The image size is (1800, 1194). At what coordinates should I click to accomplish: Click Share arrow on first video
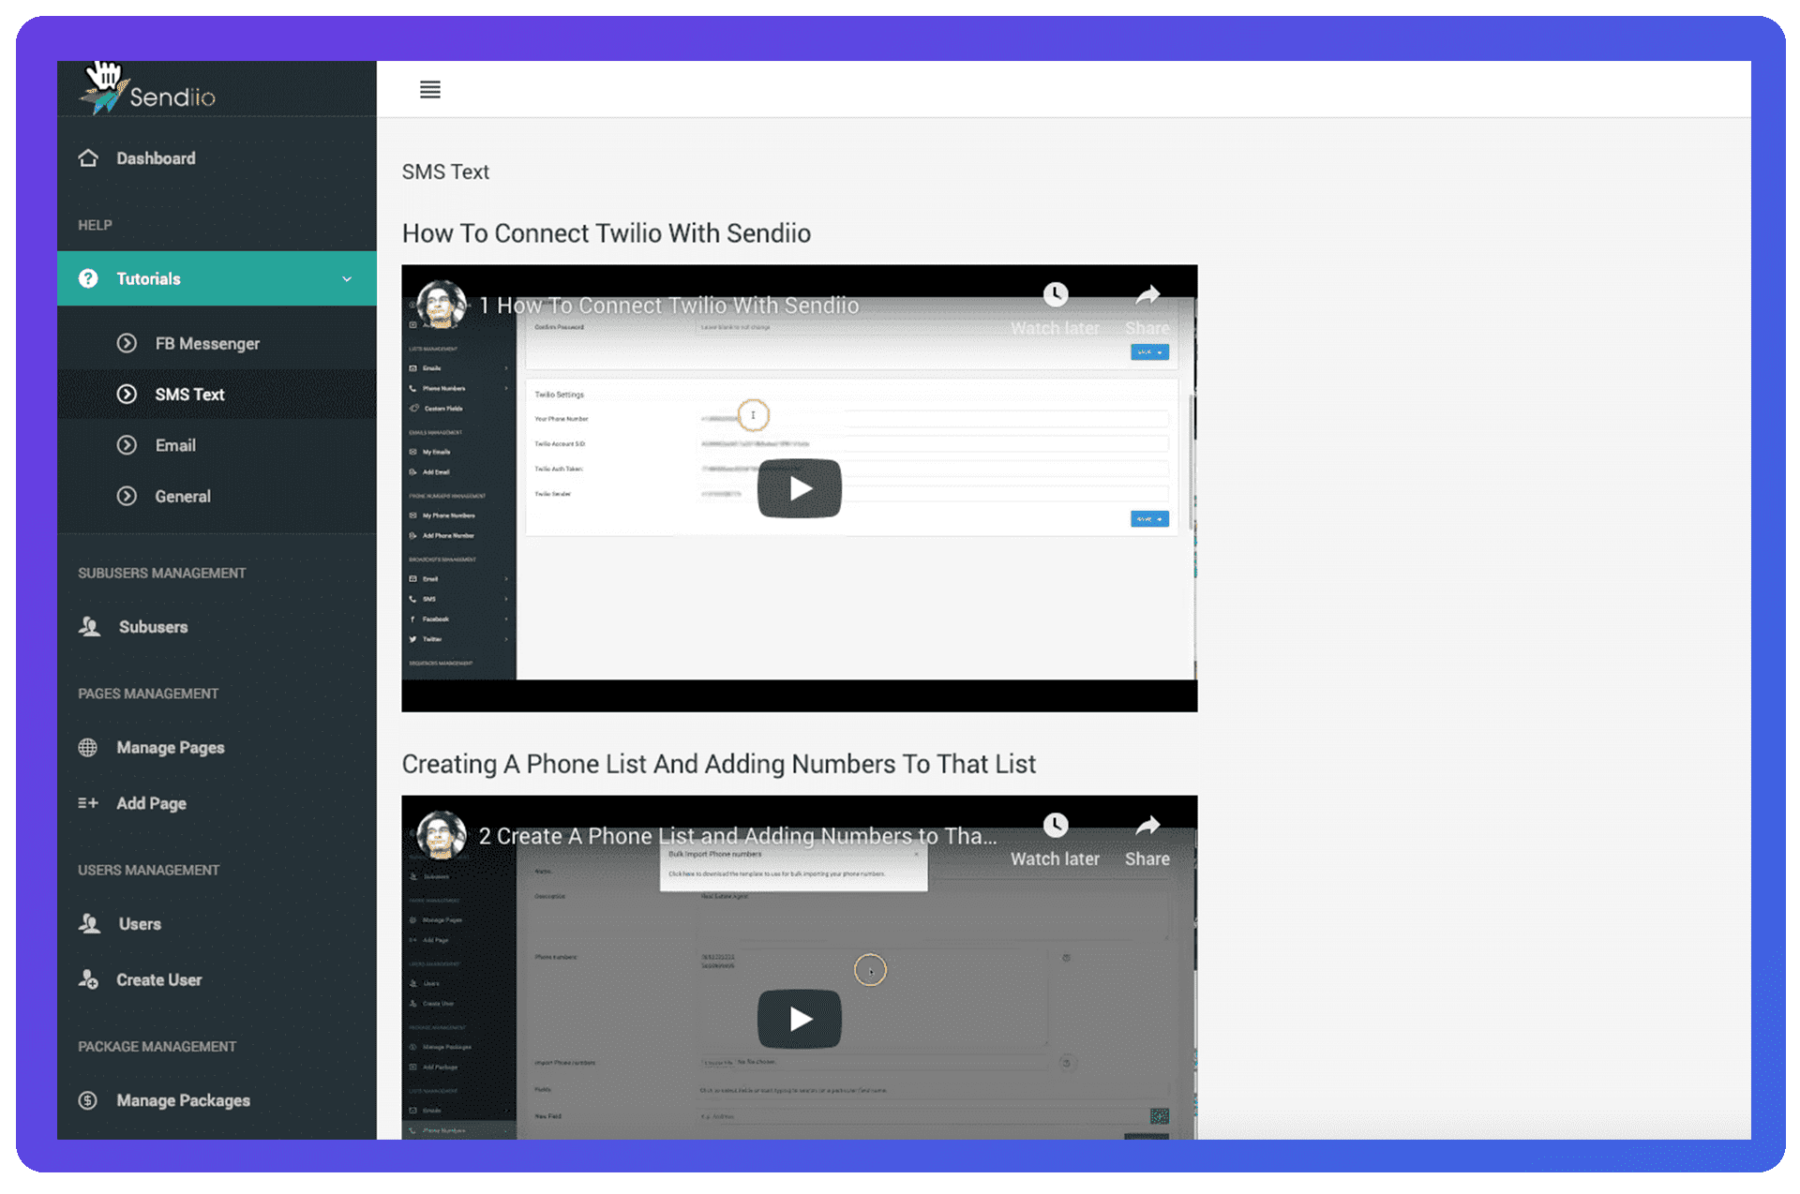tap(1147, 296)
